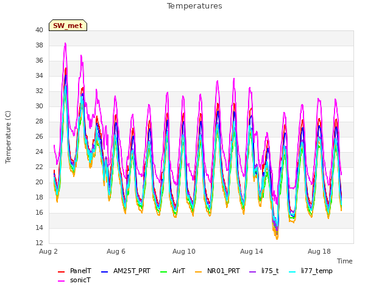Screen dimensions: 390x292
Task: Click the 34 y-axis tick label
Action: tap(39, 75)
